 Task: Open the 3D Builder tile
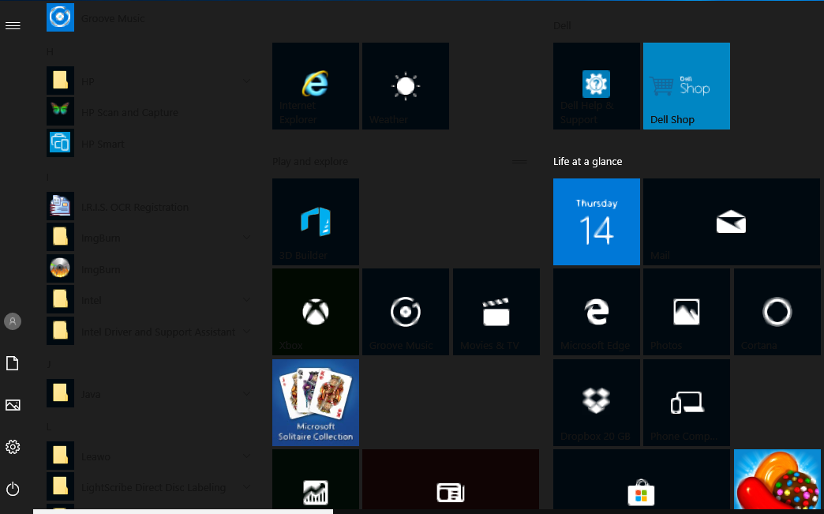click(315, 222)
